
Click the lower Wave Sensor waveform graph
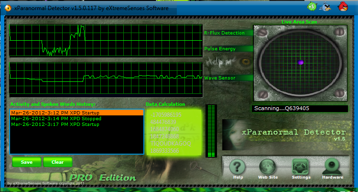[x=106, y=79]
